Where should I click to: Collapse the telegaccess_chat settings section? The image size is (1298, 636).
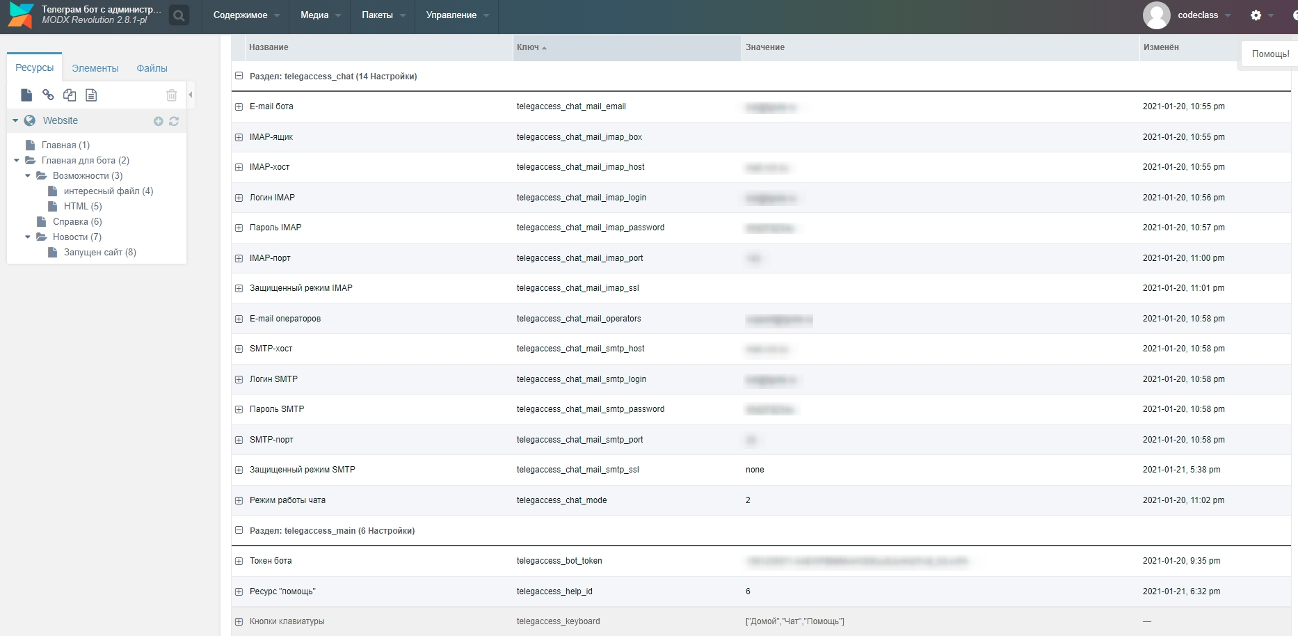(239, 76)
